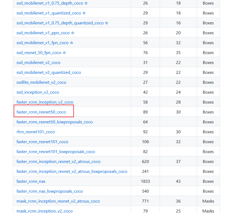229x213 pixels.
Task: Select mAP value 37 cell
Action: pyautogui.click(x=178, y=162)
